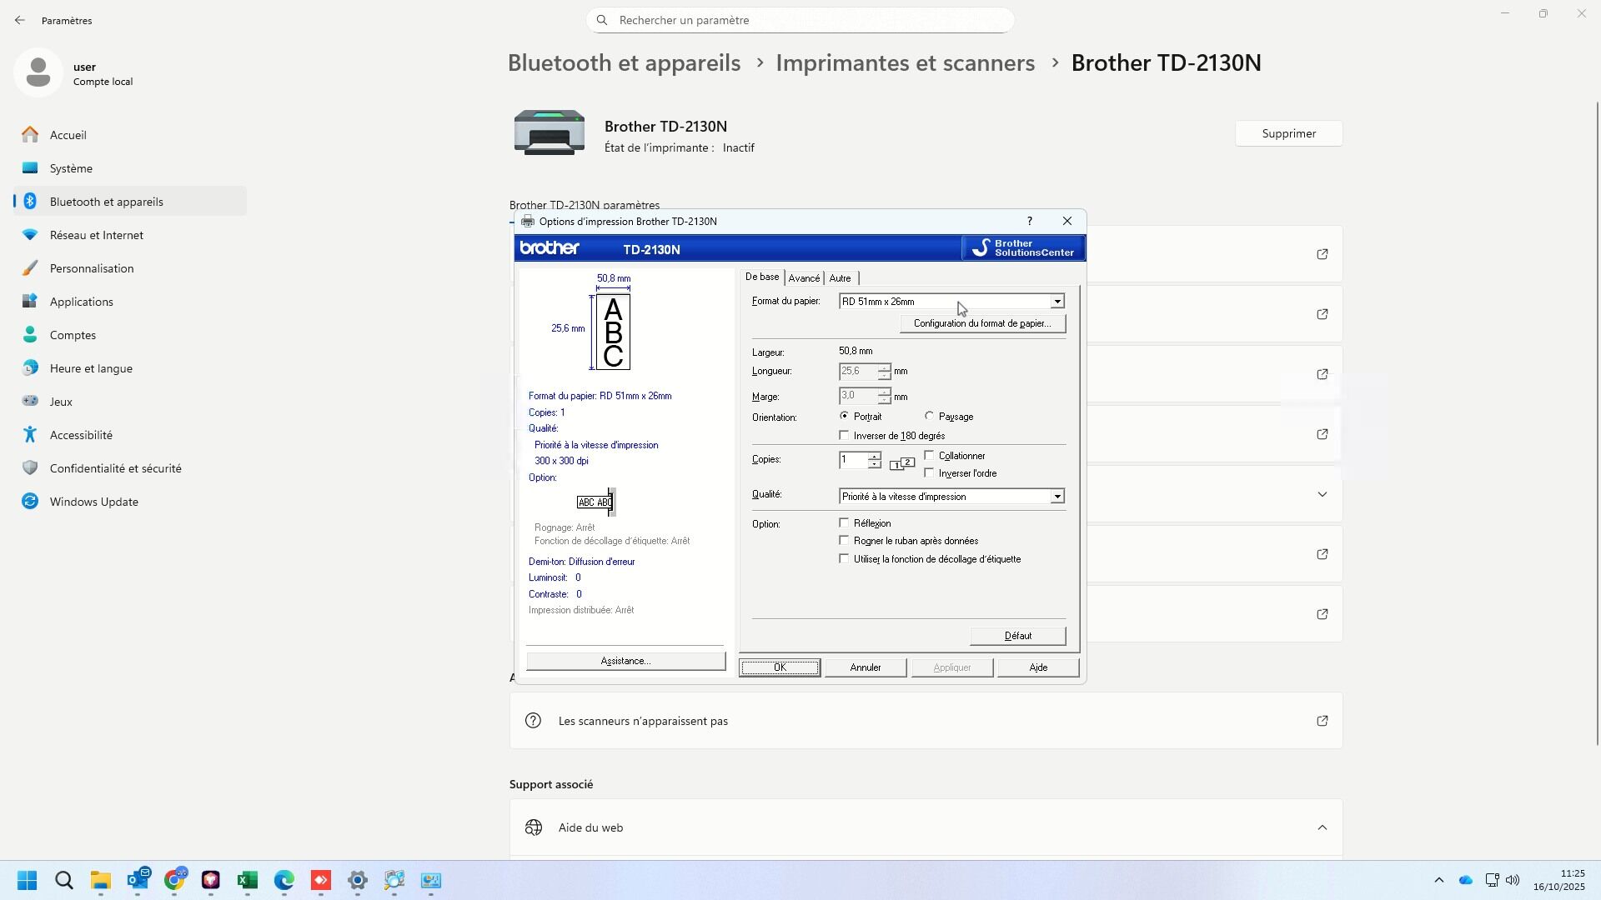Collapse the Aide du web section

tap(1322, 827)
